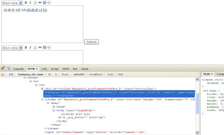Toggle bold in the first editor toolbar
The width and height of the screenshot is (224, 135).
coord(26,3)
